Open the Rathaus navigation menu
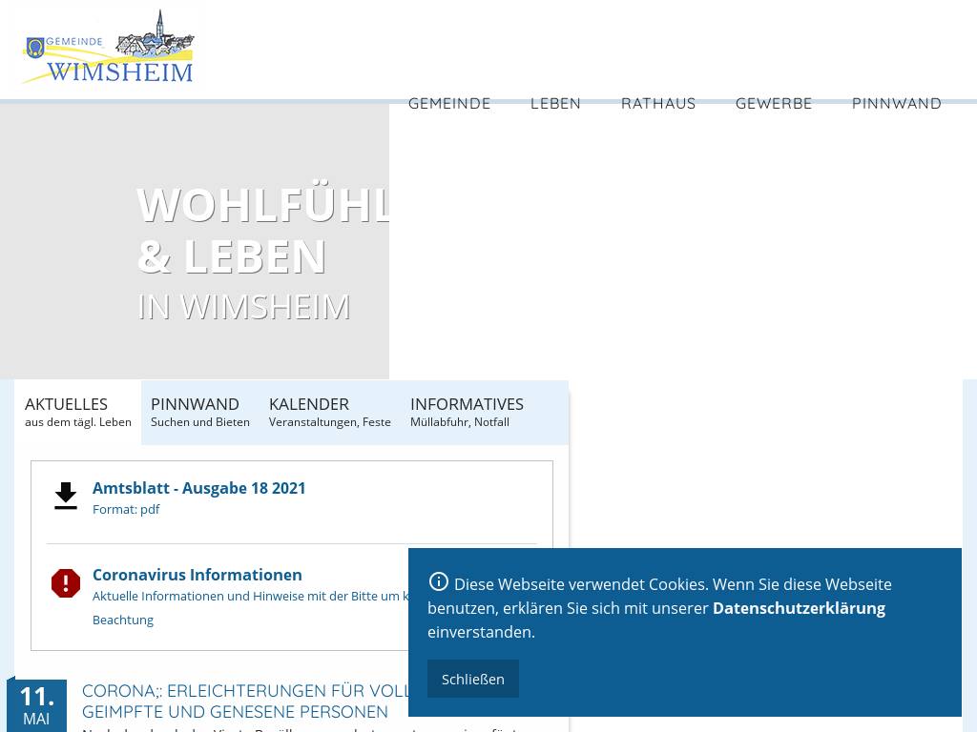This screenshot has width=977, height=732. click(658, 103)
